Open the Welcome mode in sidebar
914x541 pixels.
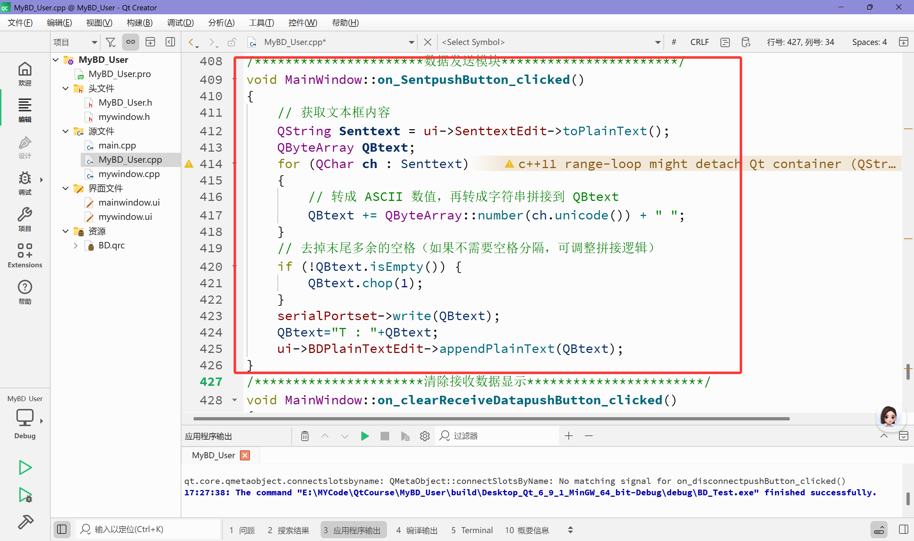pyautogui.click(x=24, y=74)
